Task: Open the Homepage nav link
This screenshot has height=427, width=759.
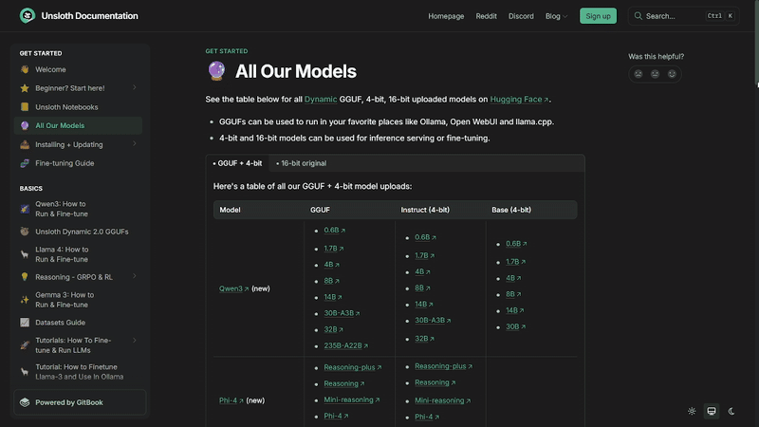Action: pos(446,16)
